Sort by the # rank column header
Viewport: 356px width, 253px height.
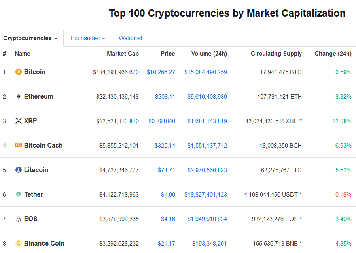click(4, 54)
